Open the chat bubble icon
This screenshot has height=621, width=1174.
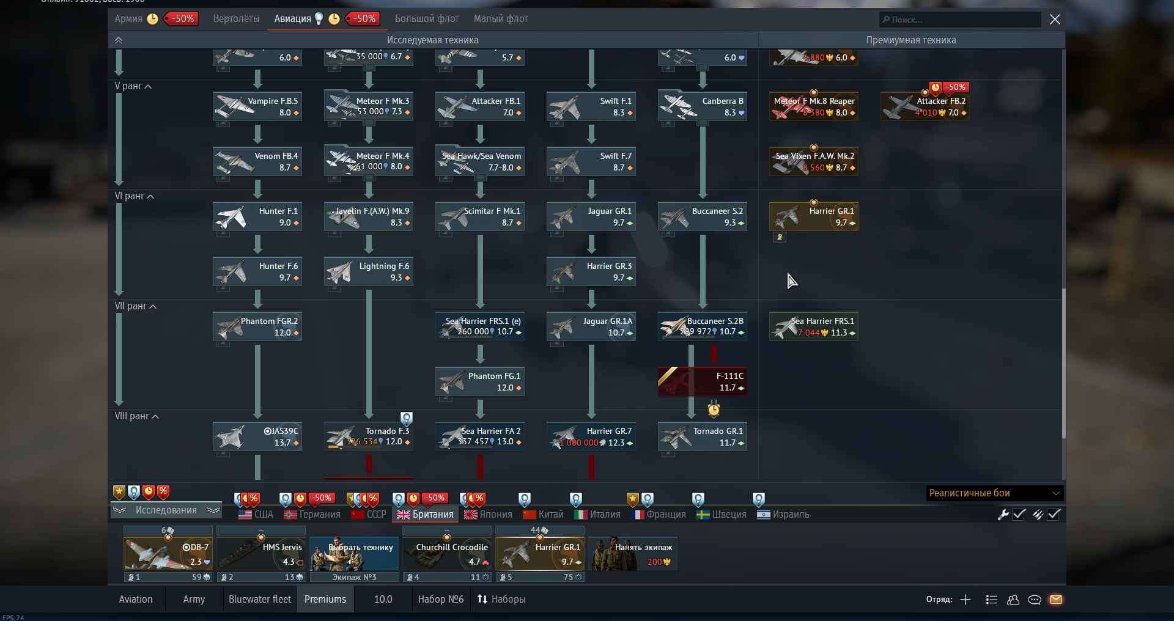tap(1035, 600)
